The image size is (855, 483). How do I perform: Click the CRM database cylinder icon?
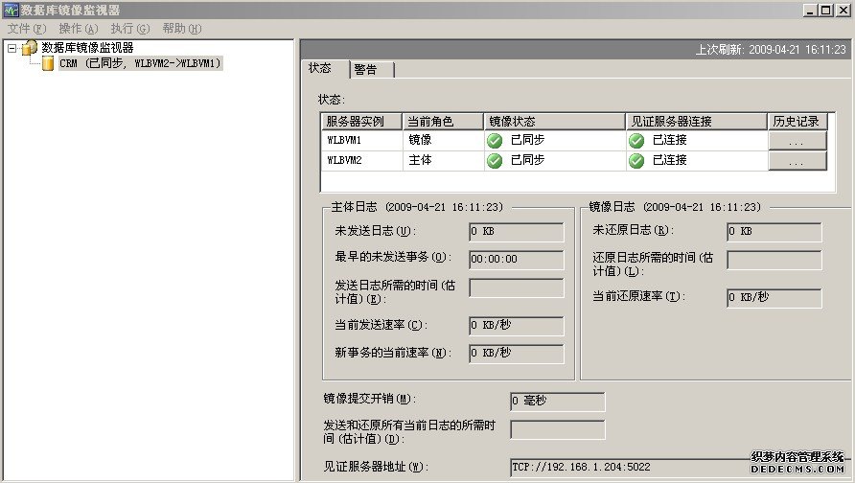[47, 63]
